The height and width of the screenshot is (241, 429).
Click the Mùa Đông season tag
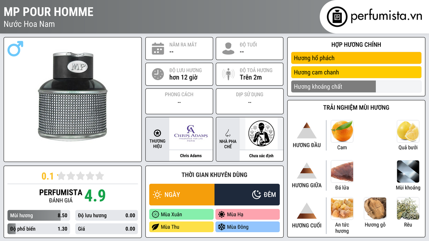tap(248, 227)
